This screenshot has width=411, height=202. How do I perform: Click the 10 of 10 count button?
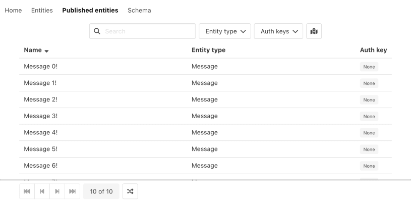point(101,191)
